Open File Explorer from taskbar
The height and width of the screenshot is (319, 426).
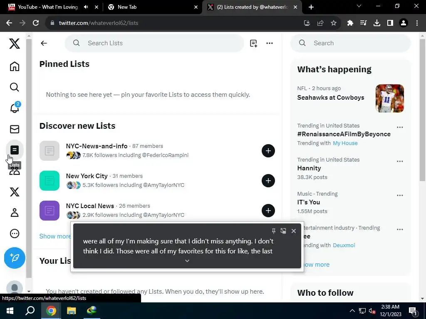[x=71, y=311]
